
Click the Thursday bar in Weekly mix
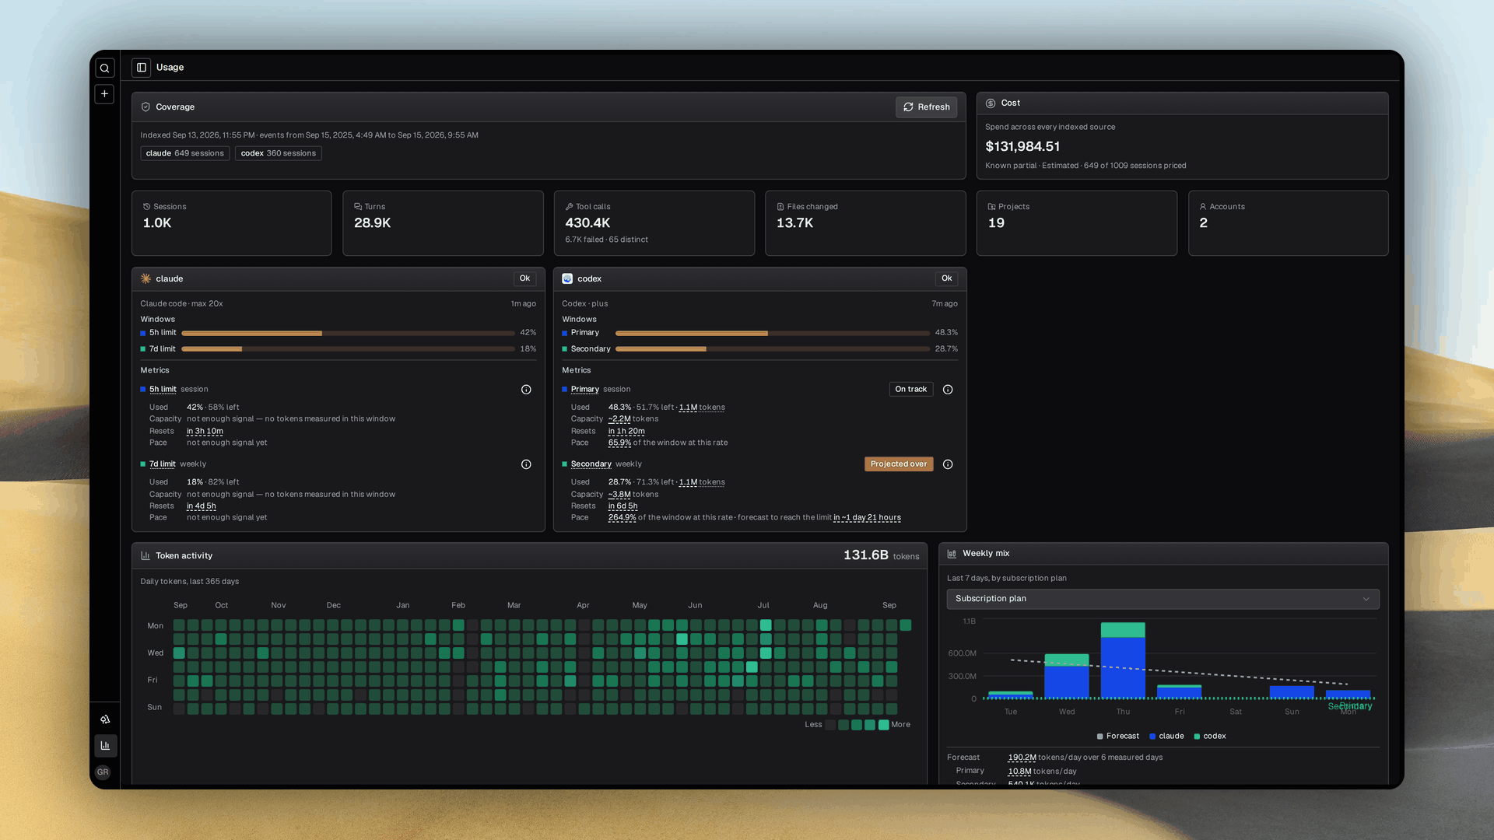point(1123,660)
